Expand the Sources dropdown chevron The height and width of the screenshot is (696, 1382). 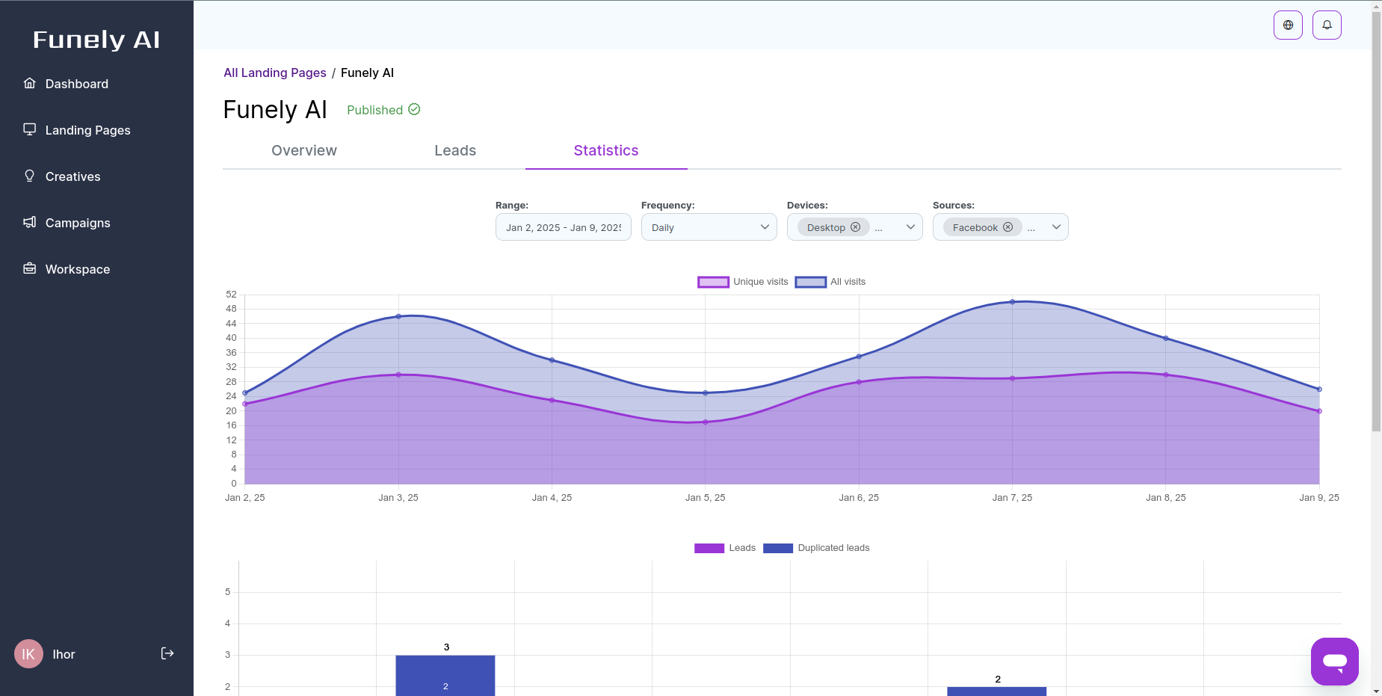tap(1056, 227)
